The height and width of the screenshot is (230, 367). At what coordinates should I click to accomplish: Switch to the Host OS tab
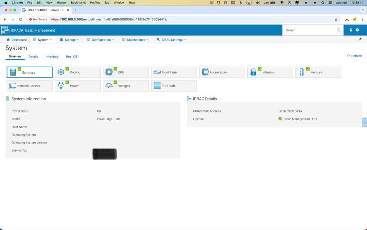pyautogui.click(x=71, y=57)
